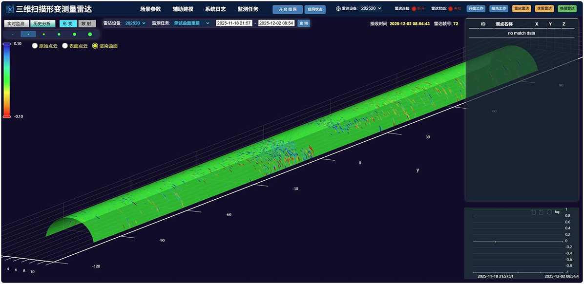Click the radar app logo icon
The height and width of the screenshot is (284, 584).
click(x=9, y=9)
